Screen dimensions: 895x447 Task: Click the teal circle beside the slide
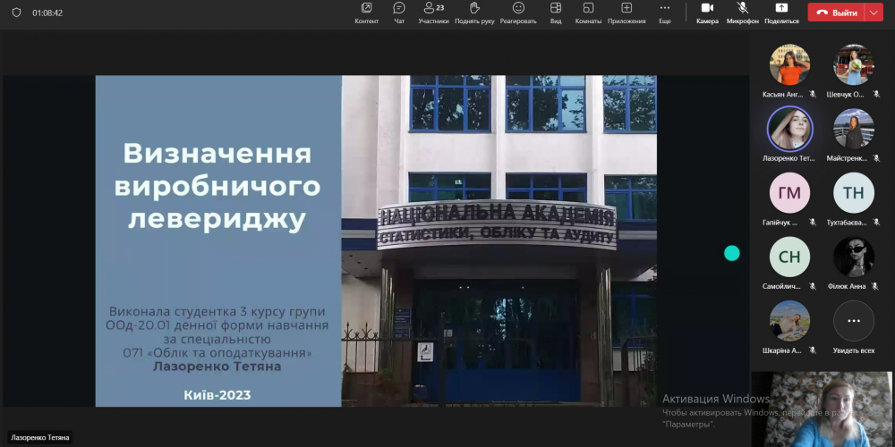731,253
